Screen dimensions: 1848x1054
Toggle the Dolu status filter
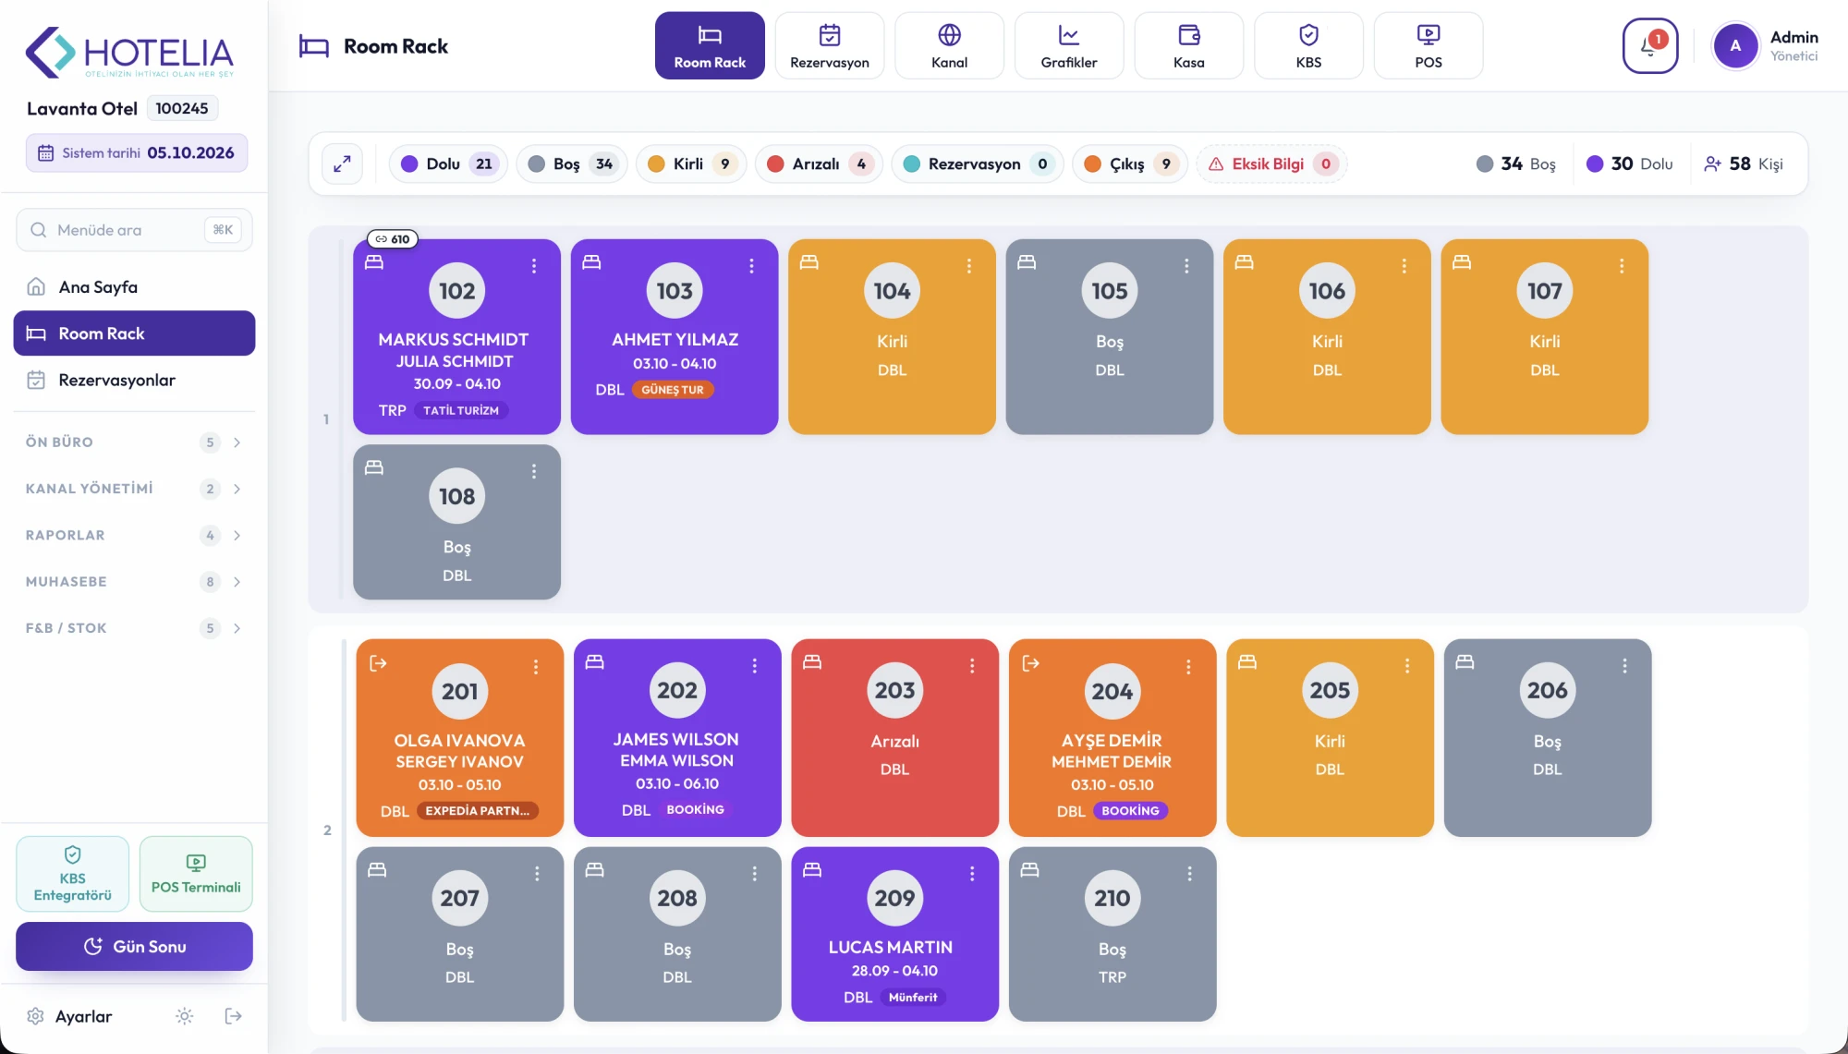(448, 164)
